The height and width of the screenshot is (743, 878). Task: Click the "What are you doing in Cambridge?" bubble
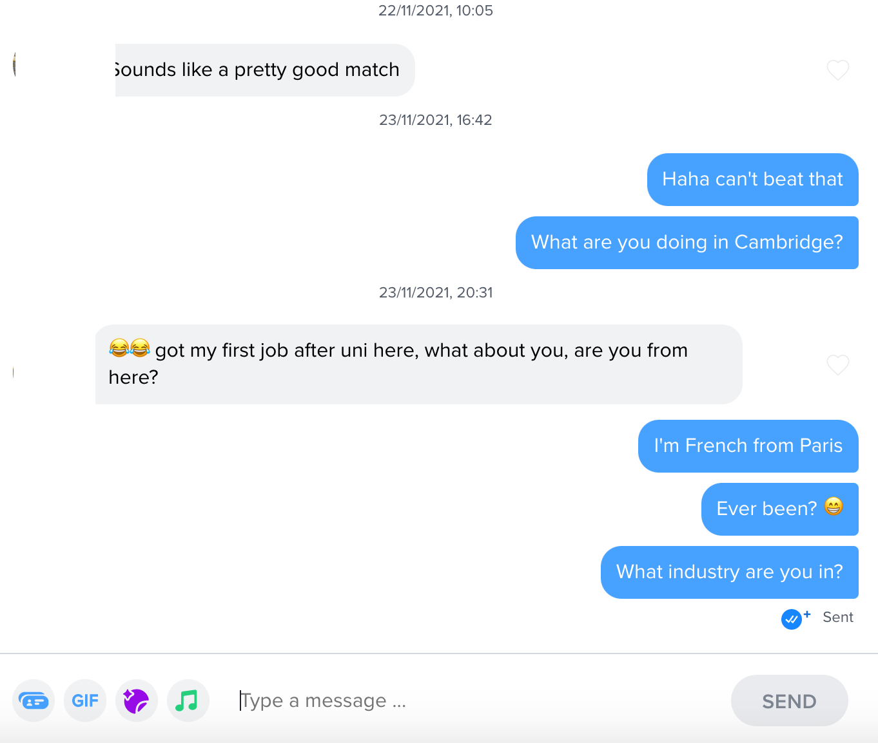click(687, 243)
